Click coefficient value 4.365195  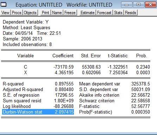coord(64,72)
